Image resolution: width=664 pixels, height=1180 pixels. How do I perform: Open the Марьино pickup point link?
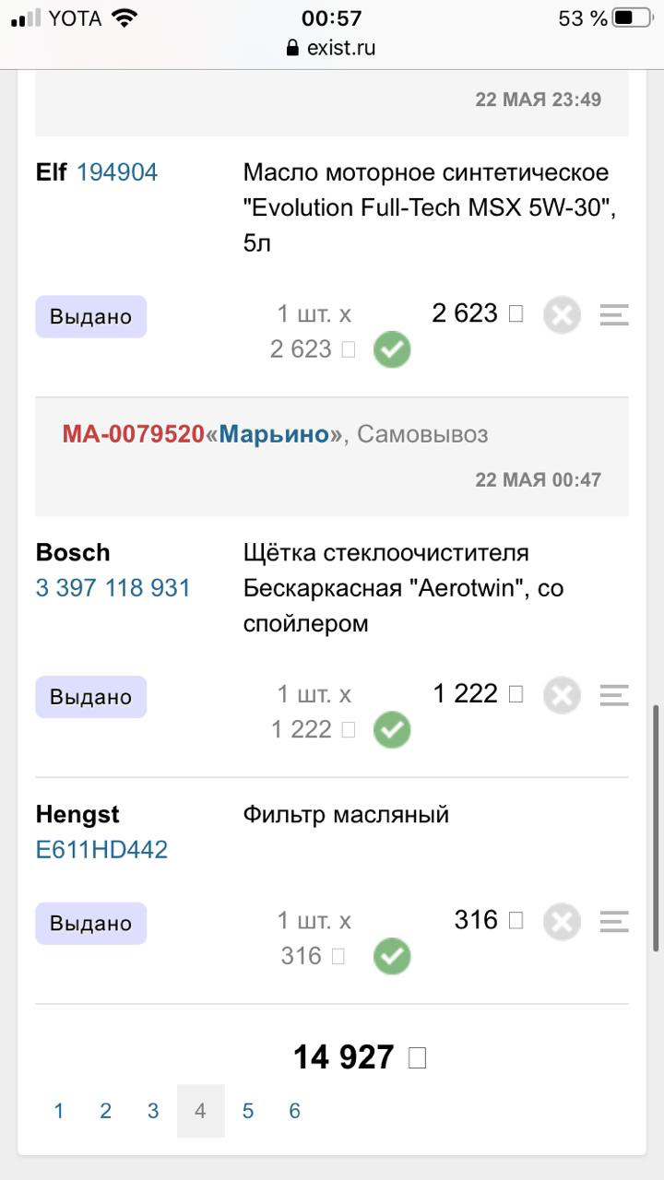[274, 434]
